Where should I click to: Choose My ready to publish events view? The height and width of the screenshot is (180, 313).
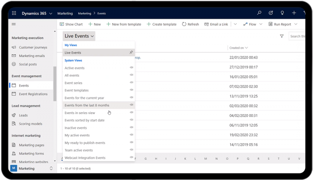(x=85, y=143)
